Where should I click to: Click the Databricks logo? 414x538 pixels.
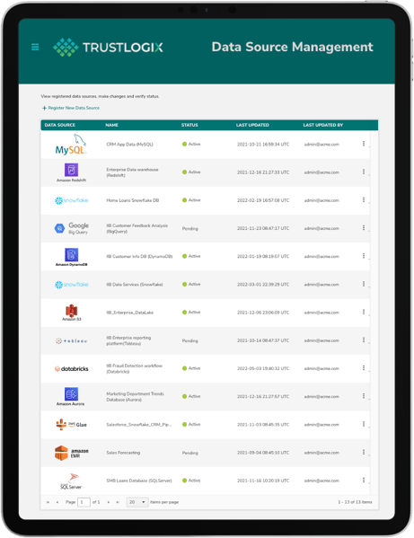point(71,369)
